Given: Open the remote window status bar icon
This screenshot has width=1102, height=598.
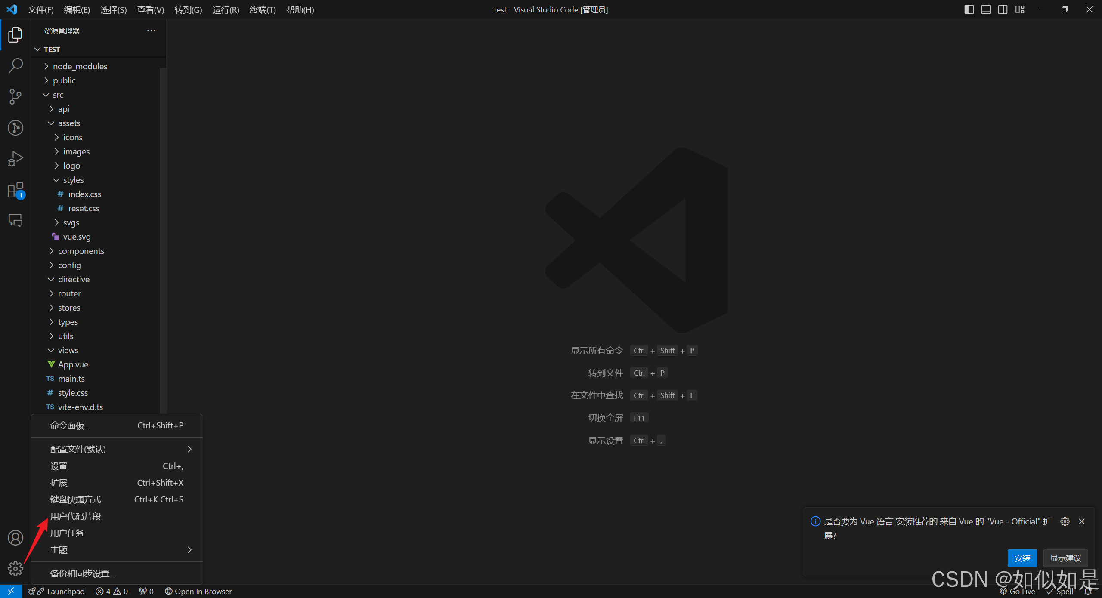Looking at the screenshot, I should (x=11, y=592).
